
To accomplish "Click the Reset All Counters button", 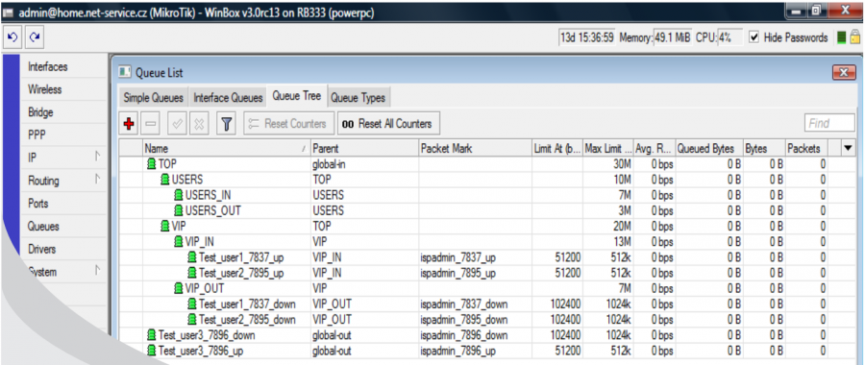I will coord(388,124).
